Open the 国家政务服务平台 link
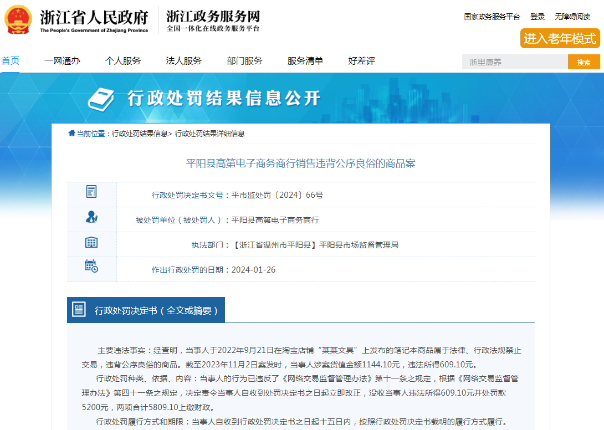This screenshot has height=430, width=604. (492, 17)
